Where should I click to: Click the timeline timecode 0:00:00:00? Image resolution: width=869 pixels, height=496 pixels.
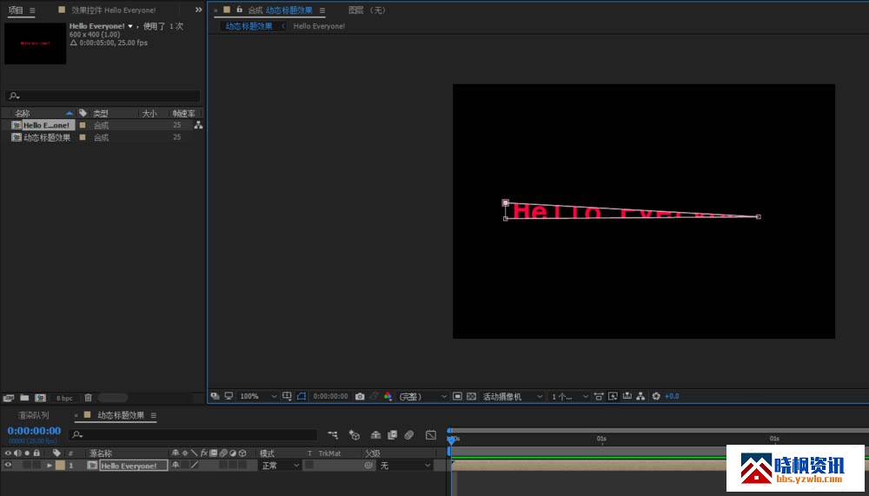point(34,431)
